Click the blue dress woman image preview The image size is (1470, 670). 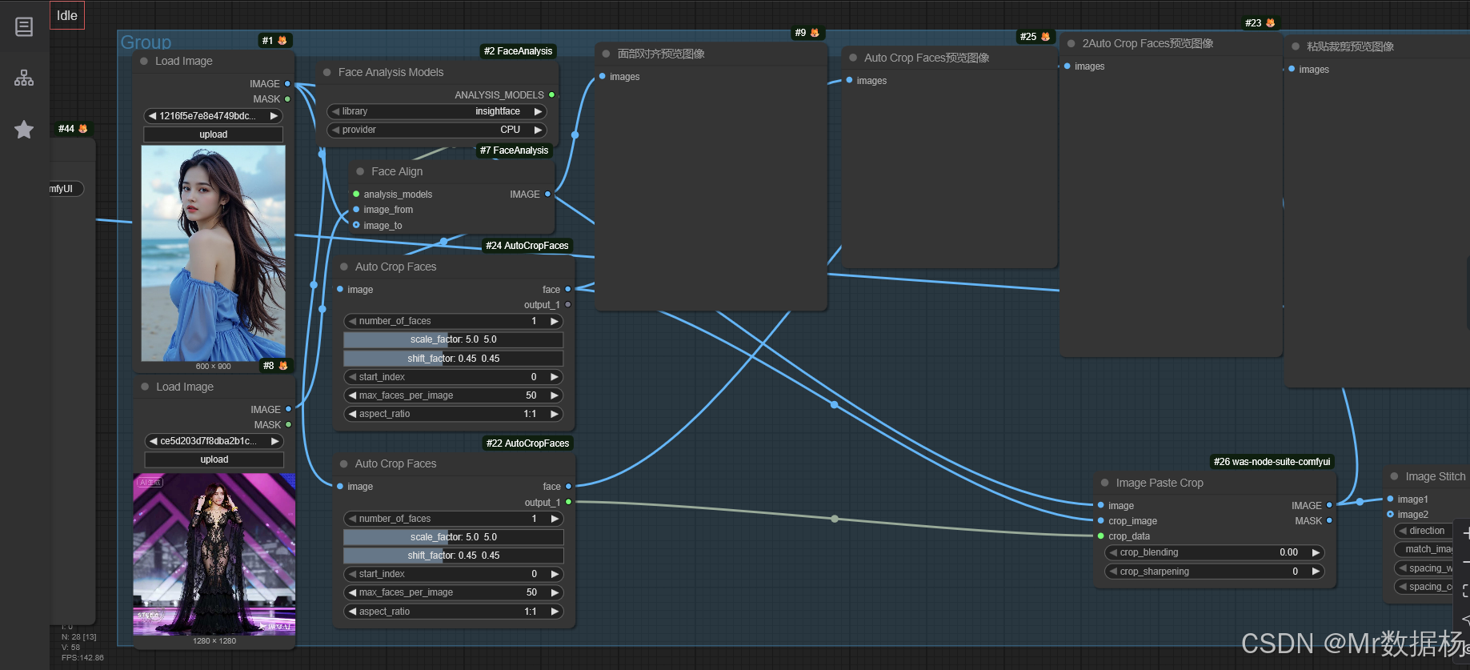tap(214, 253)
